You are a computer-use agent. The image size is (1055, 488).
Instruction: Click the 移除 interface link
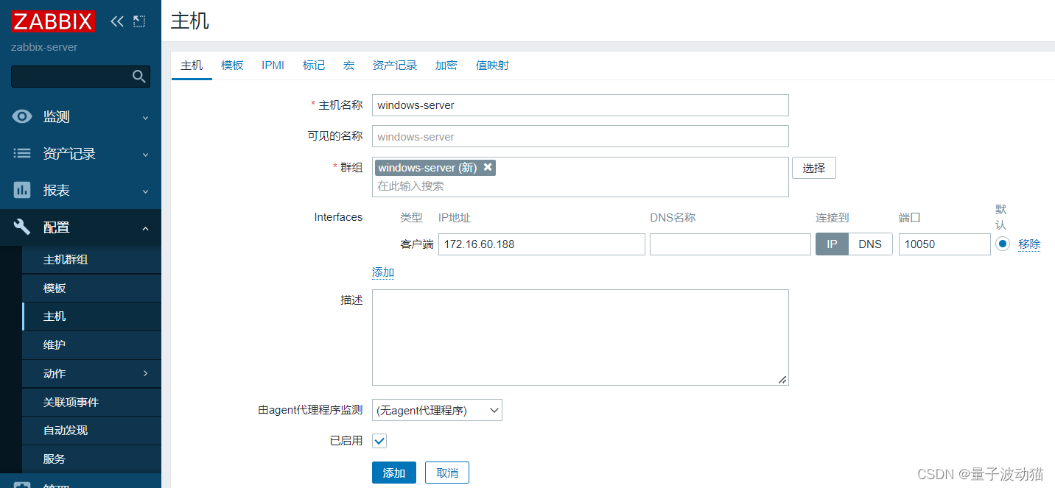1029,244
